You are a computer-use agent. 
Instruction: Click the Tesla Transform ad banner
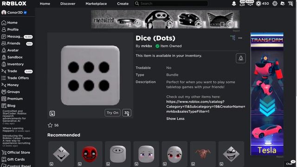tap(267, 94)
